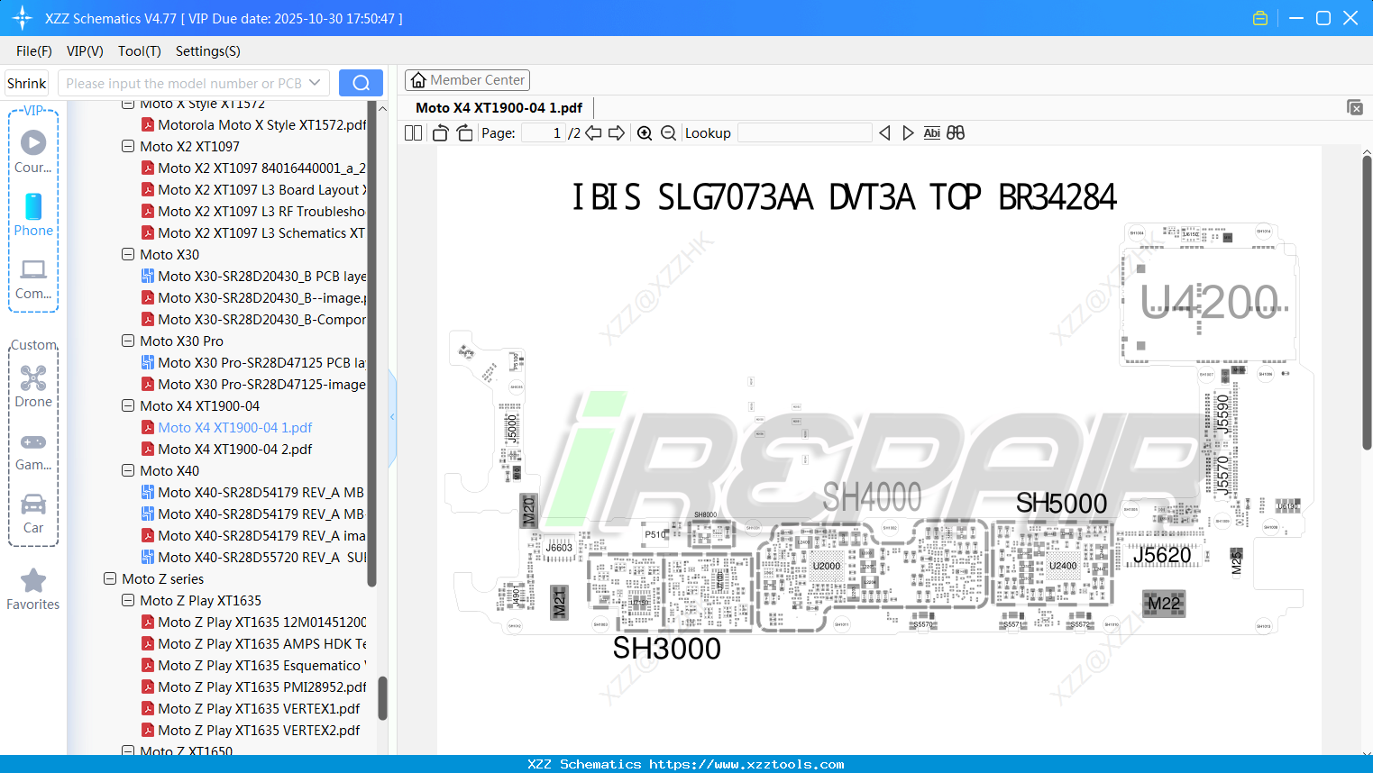Open the Game console category
Screen dimensions: 1373x773
coord(33,450)
